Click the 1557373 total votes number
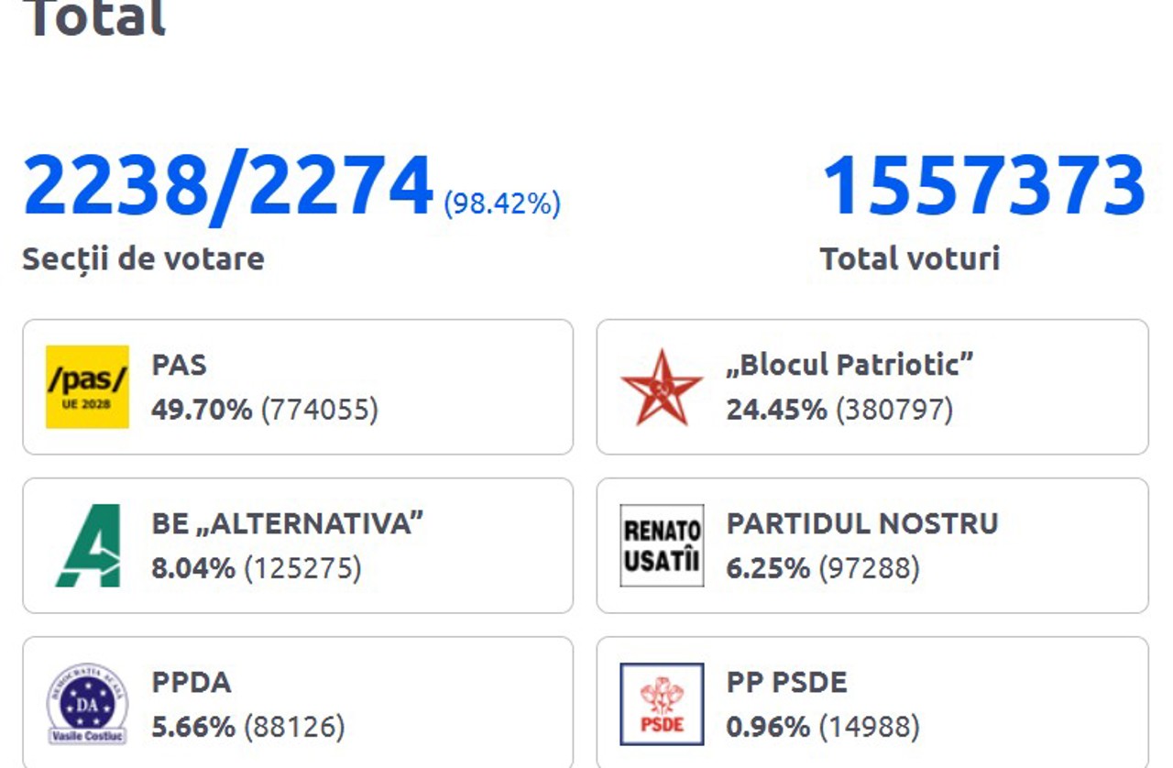1173x768 pixels. tap(984, 186)
